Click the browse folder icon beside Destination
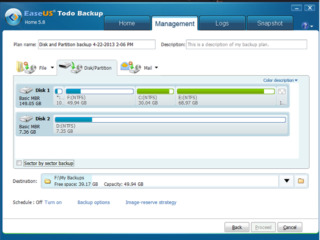The height and width of the screenshot is (240, 320). 301,181
